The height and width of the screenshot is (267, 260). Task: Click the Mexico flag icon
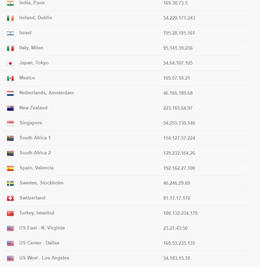coord(10,78)
